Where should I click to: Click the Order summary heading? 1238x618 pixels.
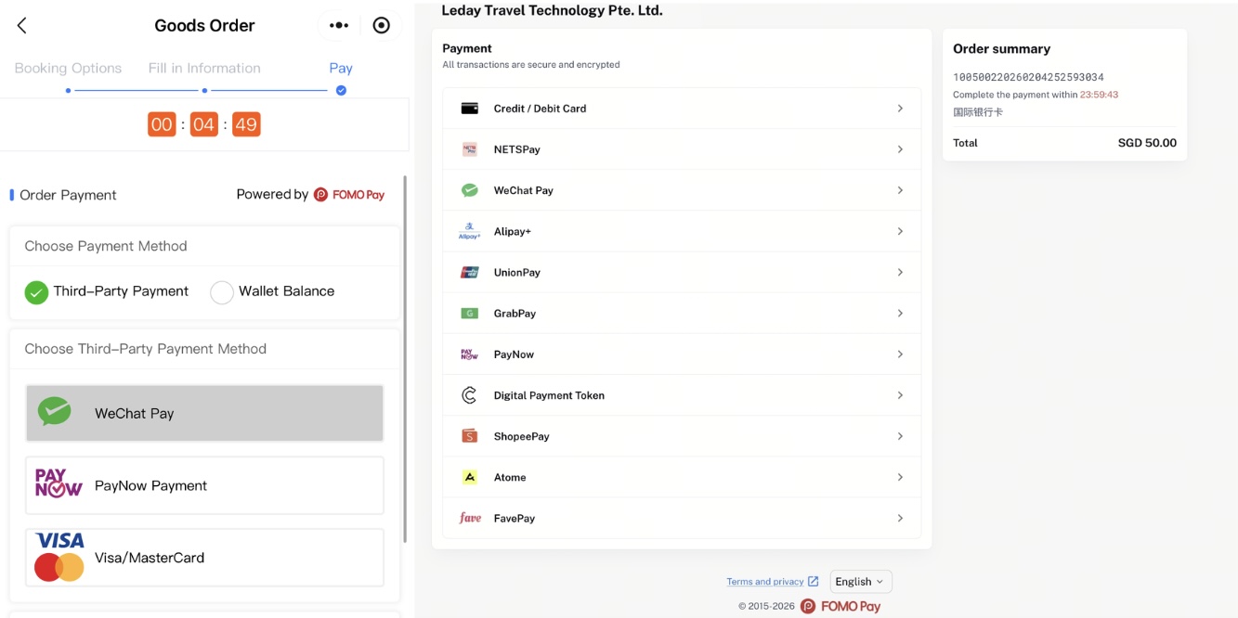coord(1001,49)
